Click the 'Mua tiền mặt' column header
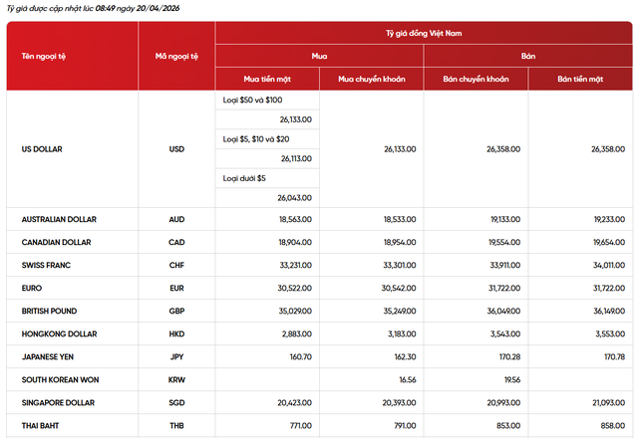The image size is (638, 438). coord(266,79)
